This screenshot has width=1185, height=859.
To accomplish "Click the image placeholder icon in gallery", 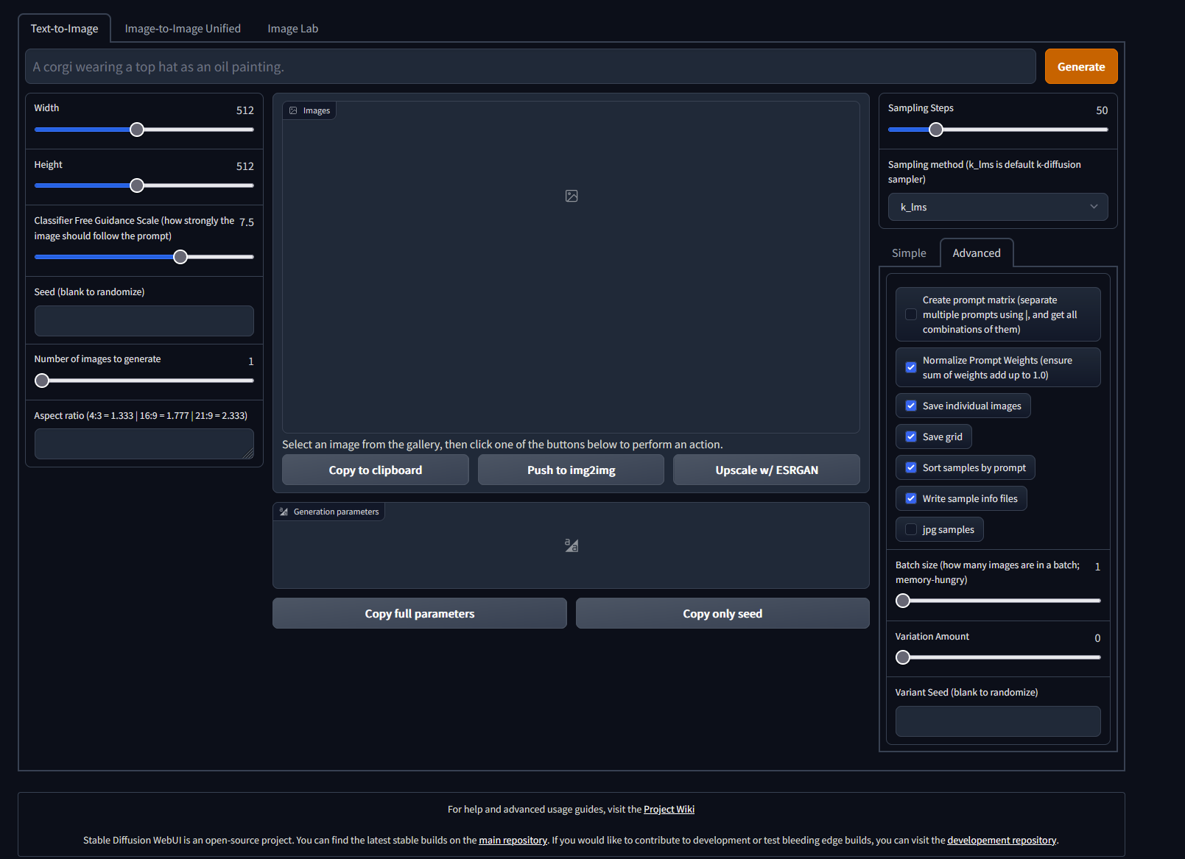I will [x=572, y=196].
